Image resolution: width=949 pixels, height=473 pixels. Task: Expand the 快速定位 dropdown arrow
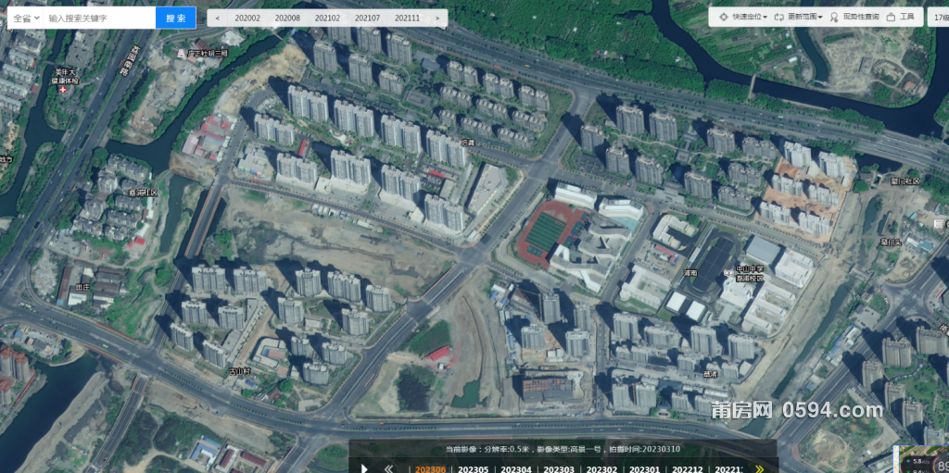click(765, 17)
